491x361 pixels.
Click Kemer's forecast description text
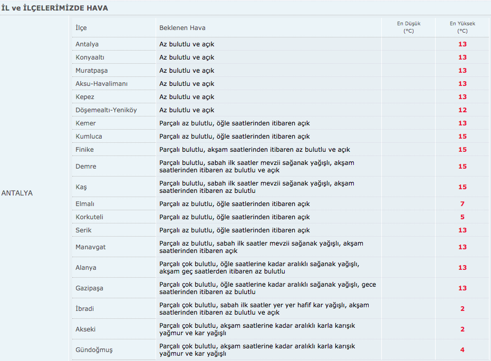click(x=235, y=123)
